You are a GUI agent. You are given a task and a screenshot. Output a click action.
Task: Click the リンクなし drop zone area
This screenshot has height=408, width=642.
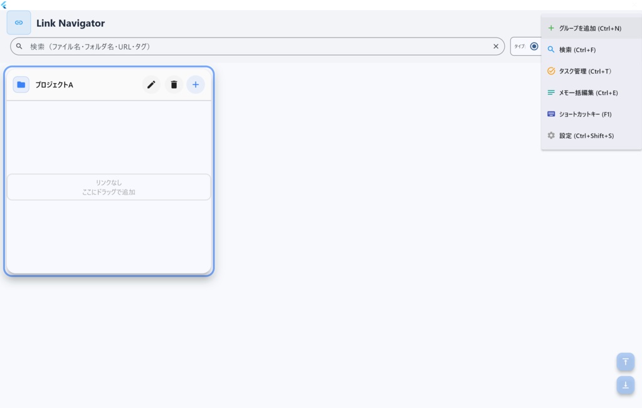(x=108, y=186)
